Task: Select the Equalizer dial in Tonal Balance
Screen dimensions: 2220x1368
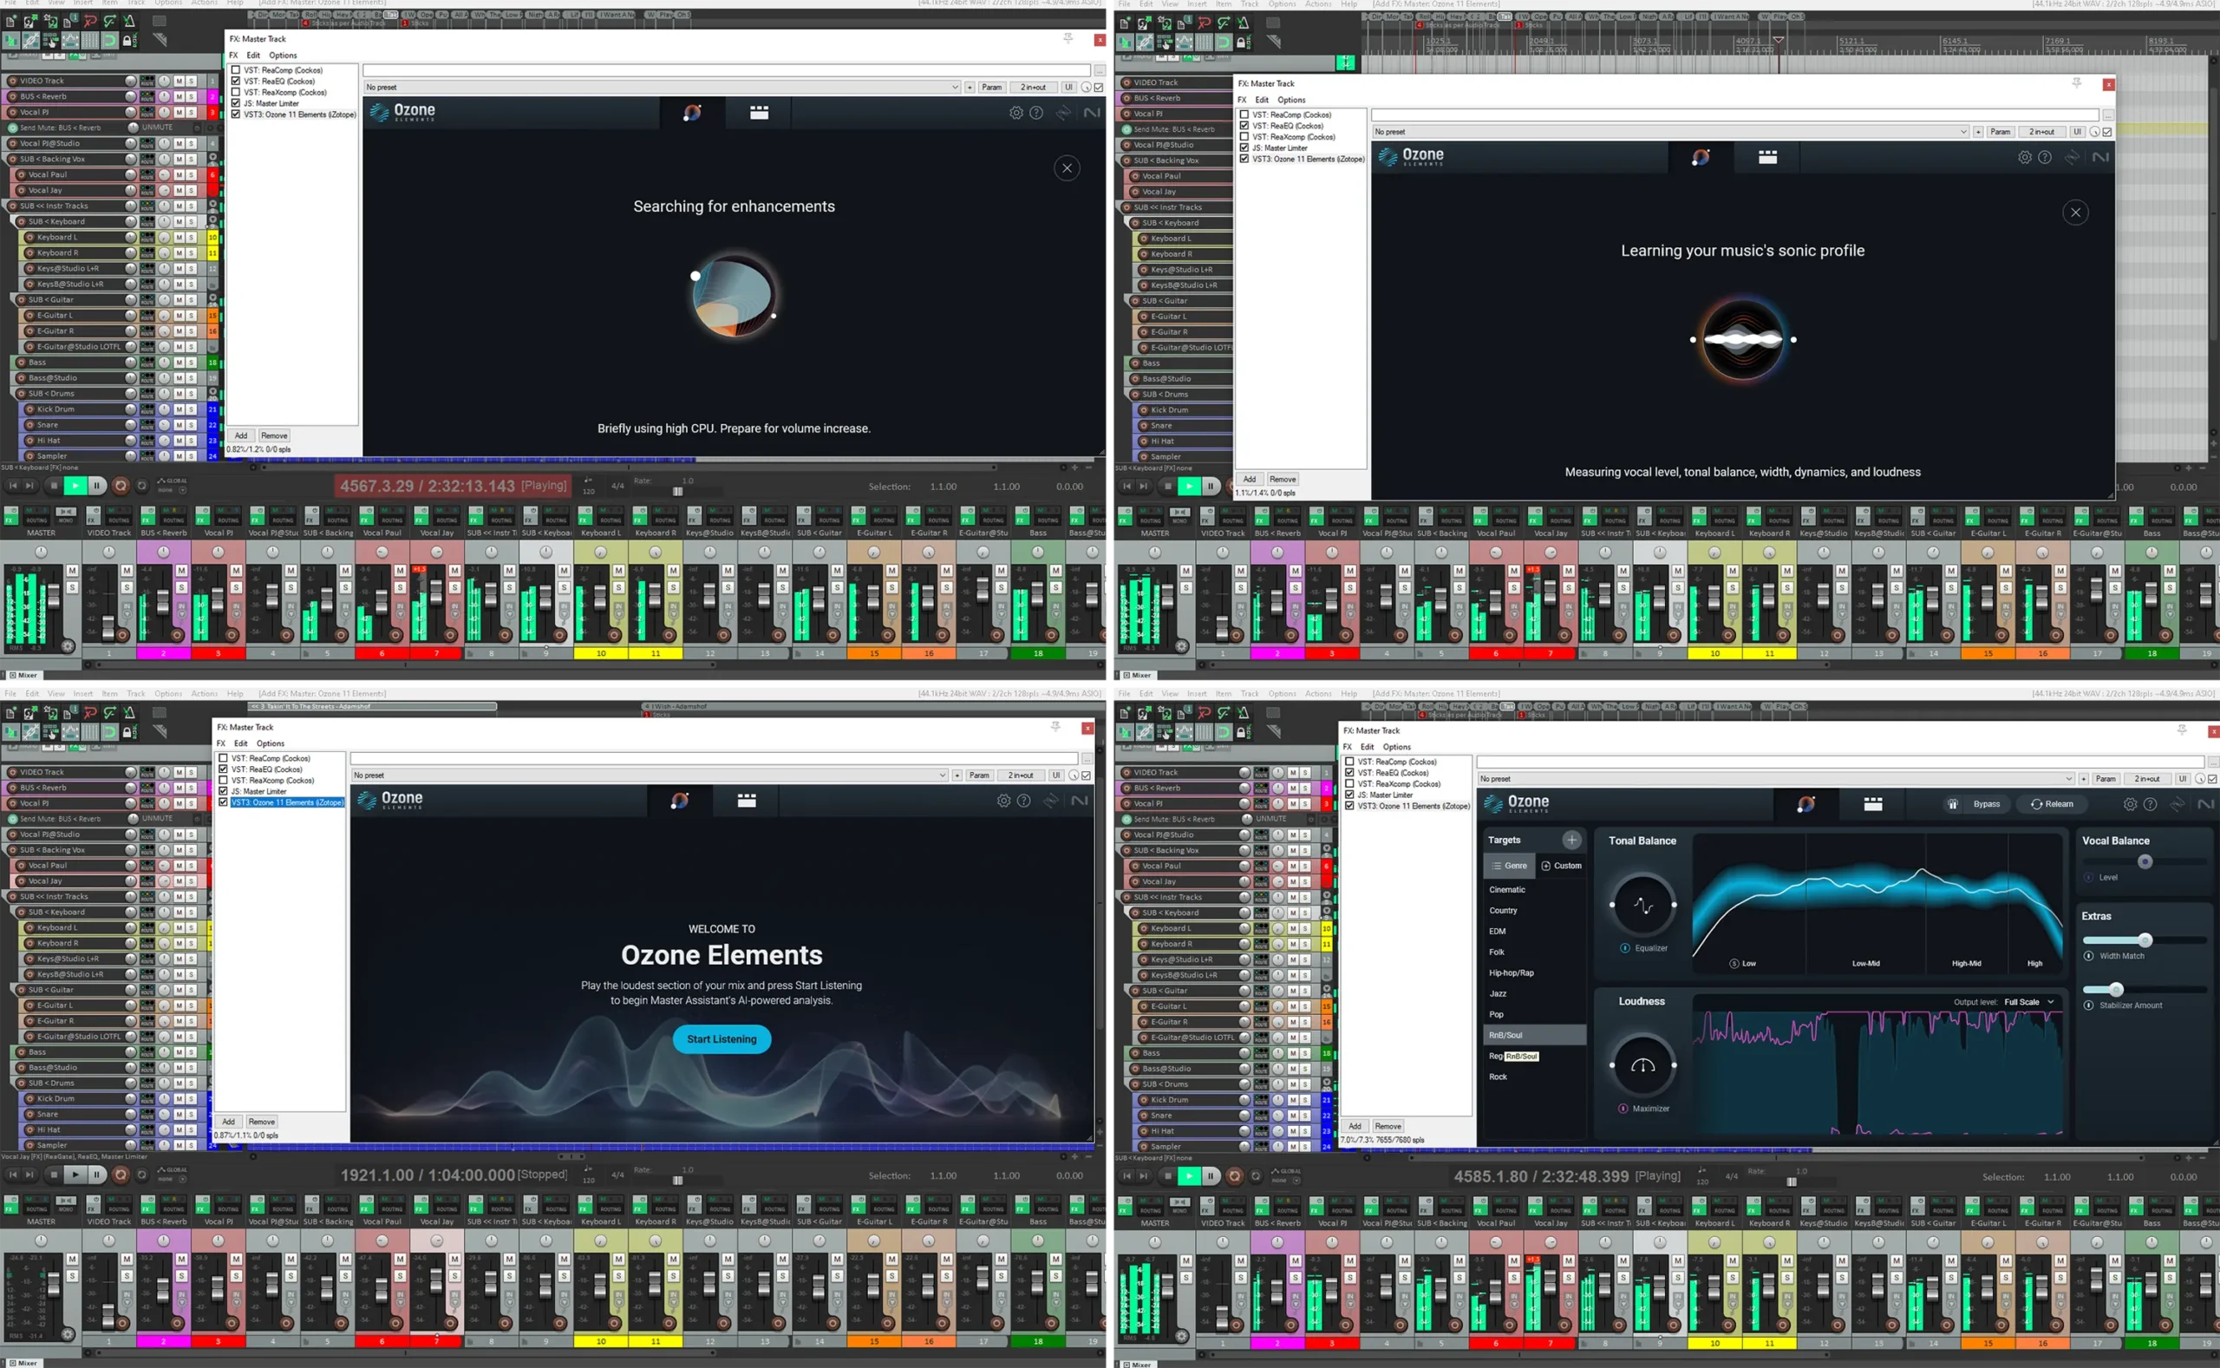Action: click(x=1642, y=905)
